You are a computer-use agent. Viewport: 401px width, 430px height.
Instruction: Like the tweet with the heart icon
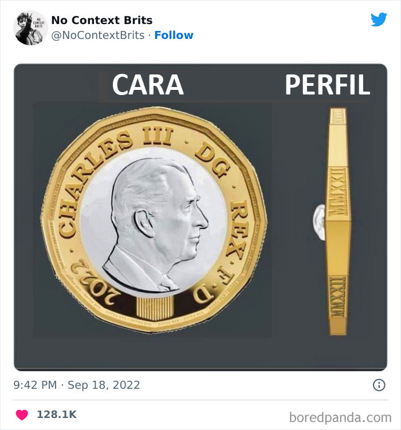pos(22,415)
